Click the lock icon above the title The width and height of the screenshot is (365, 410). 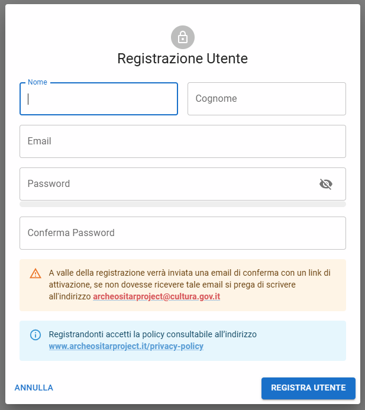click(183, 37)
